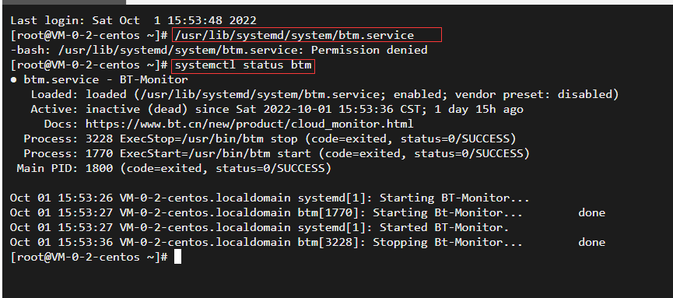Click the ExecStart=/usr/bin/btm start process line

pos(276,154)
